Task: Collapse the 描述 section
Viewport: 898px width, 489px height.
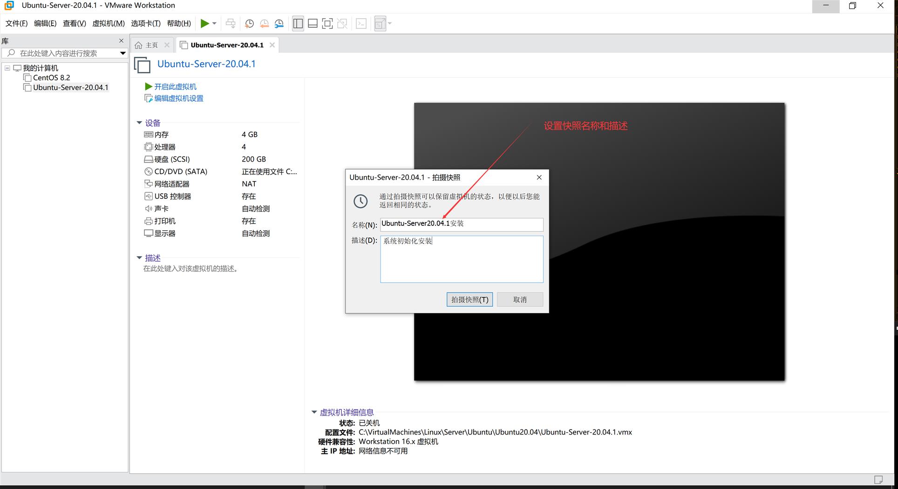Action: pos(139,258)
